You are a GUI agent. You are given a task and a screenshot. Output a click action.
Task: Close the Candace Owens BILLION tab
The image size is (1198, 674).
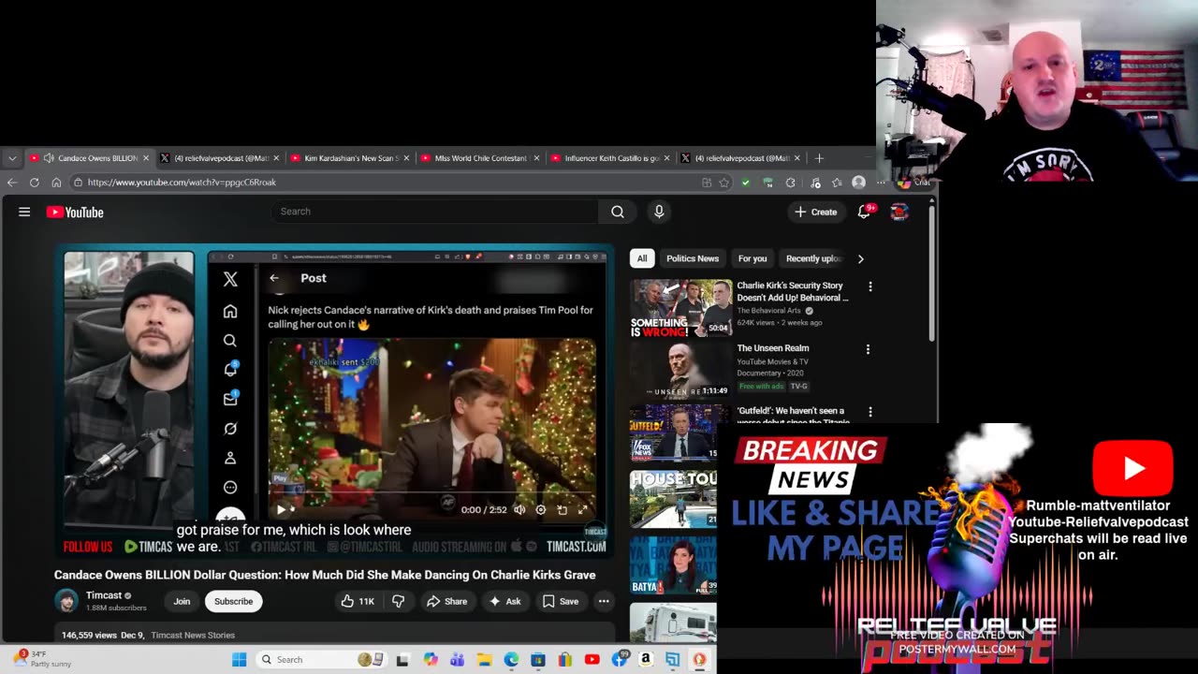146,158
